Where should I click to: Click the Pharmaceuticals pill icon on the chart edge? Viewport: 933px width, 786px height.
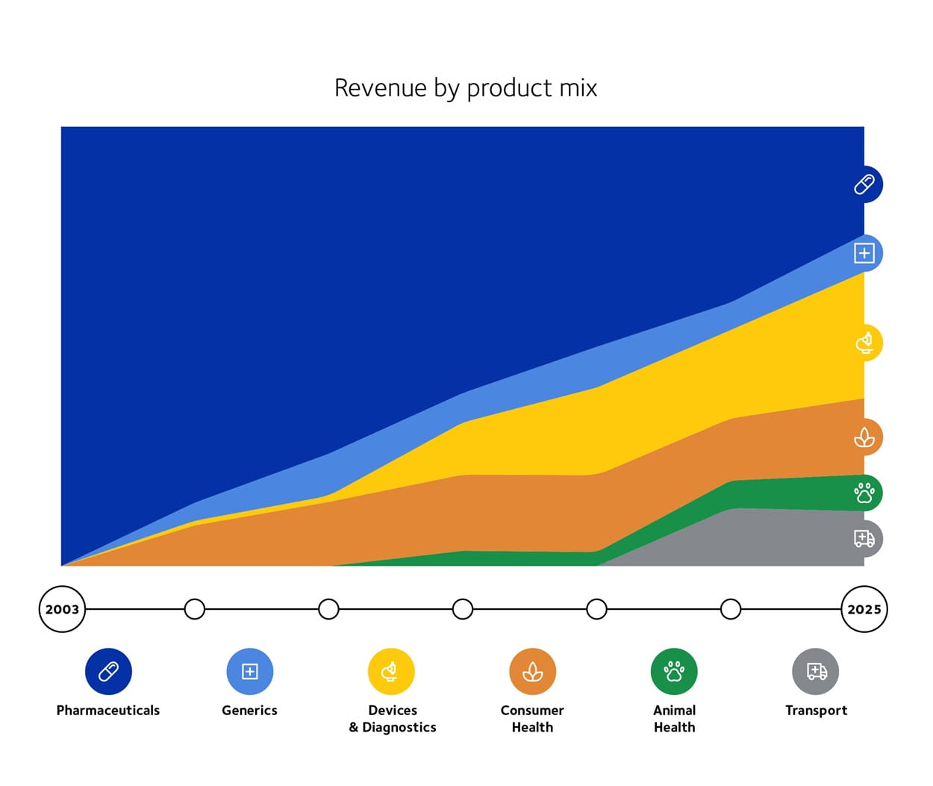pos(865,184)
